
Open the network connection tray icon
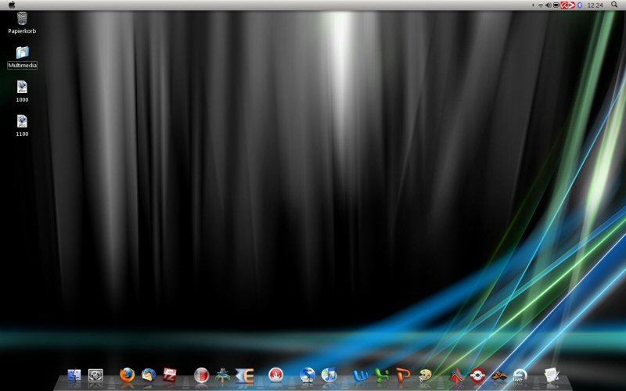click(x=540, y=5)
